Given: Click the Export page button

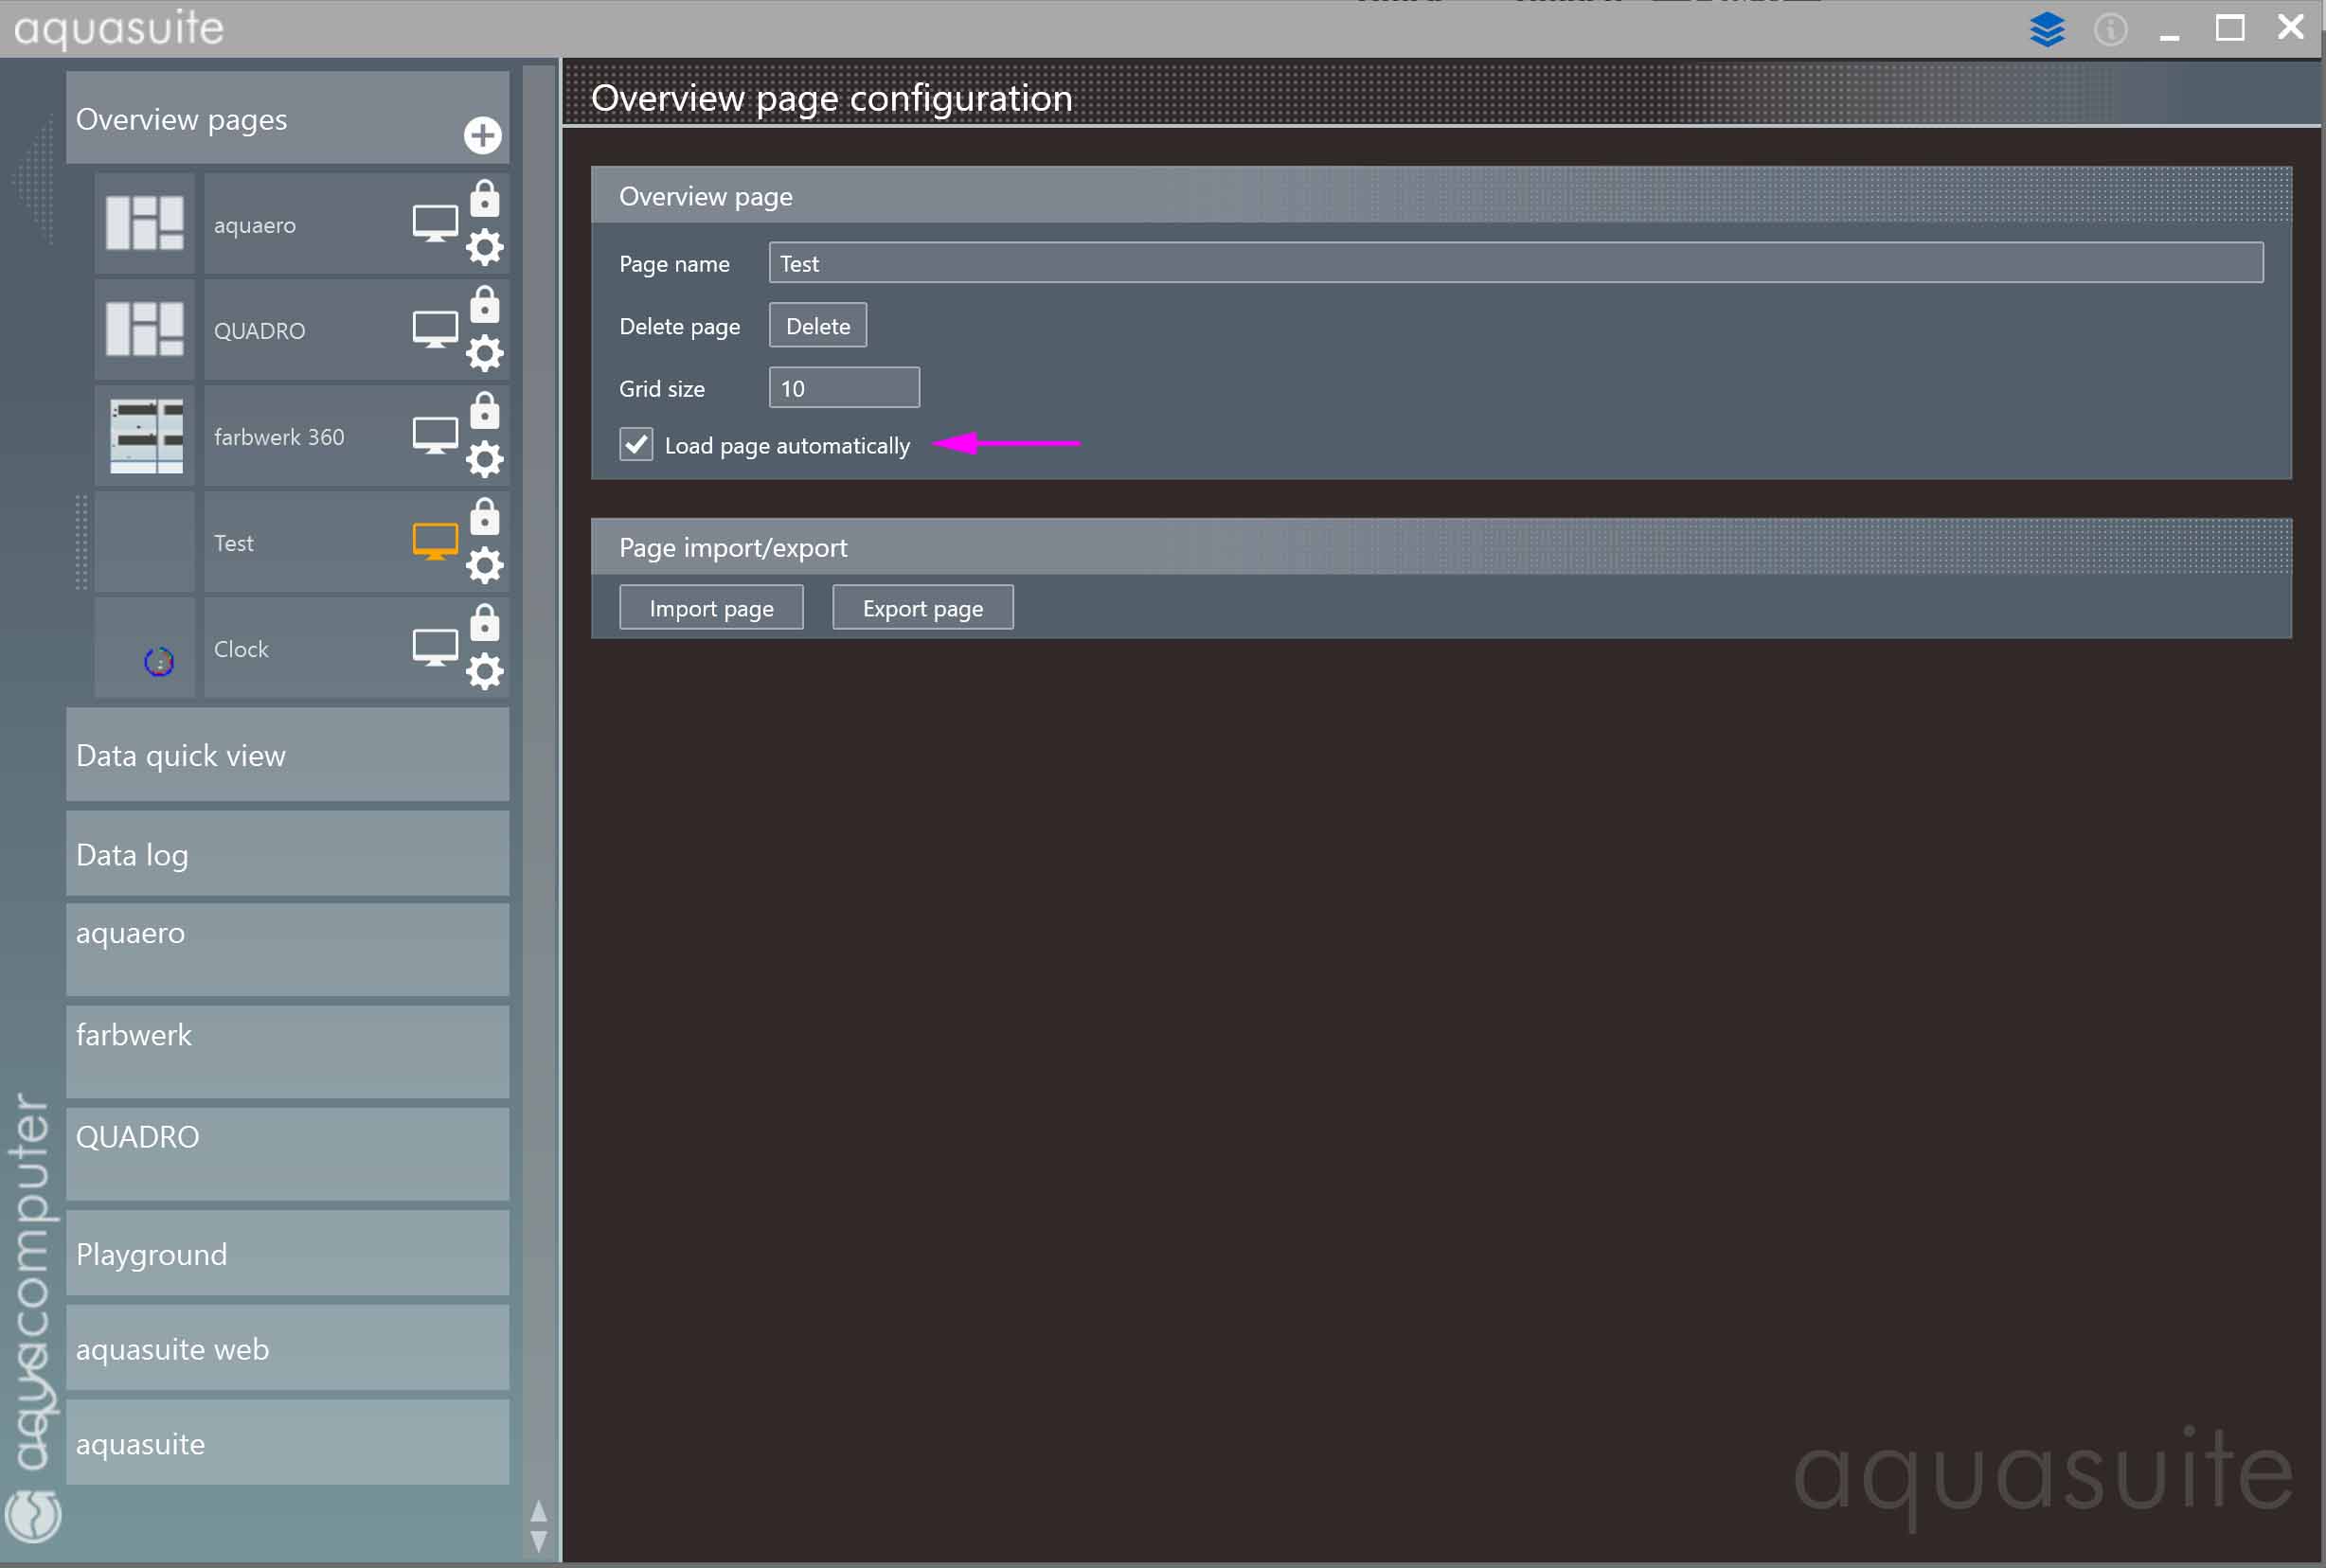Looking at the screenshot, I should [x=922, y=608].
